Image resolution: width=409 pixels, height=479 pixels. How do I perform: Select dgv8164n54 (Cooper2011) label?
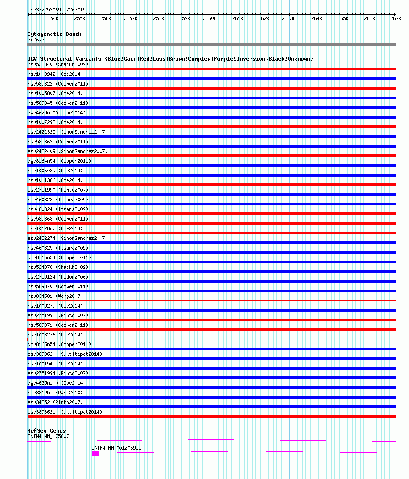coord(59,161)
